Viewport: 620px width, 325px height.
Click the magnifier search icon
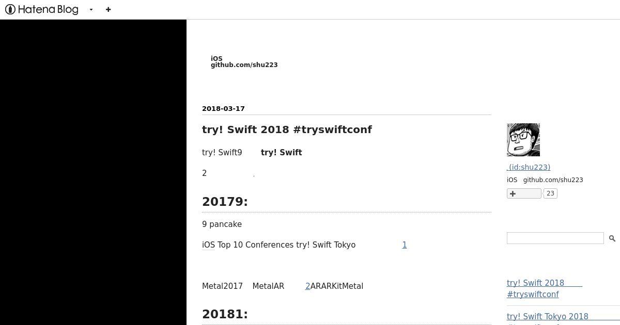[x=612, y=238]
